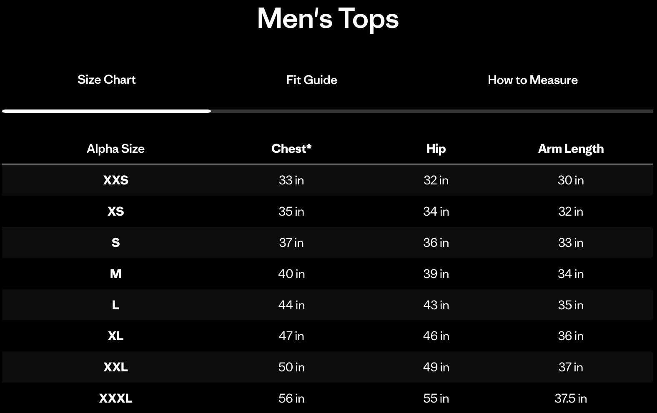Open the How to Measure tab
657x413 pixels.
(532, 80)
